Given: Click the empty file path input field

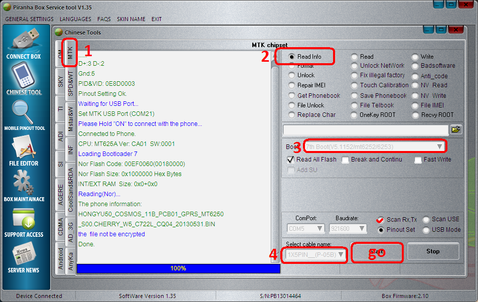Looking at the screenshot, I should (x=365, y=130).
